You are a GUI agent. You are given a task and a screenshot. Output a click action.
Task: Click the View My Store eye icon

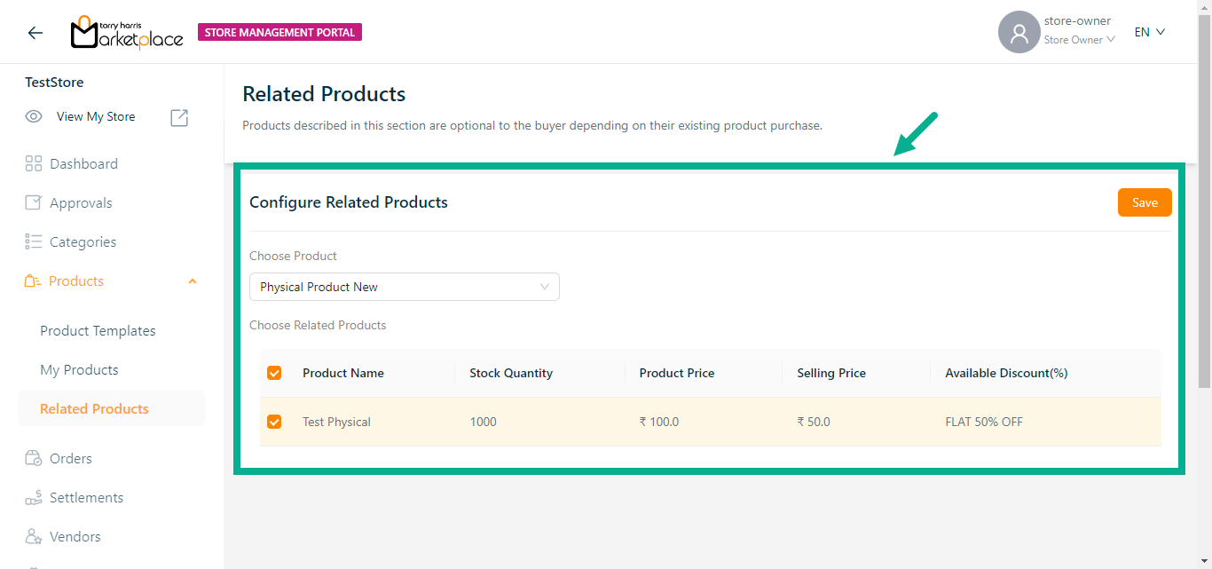[x=34, y=116]
